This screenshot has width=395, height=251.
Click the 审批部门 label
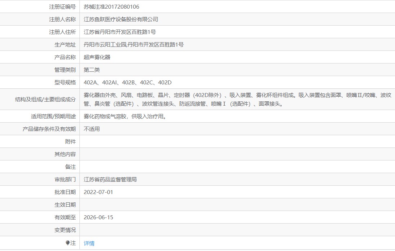pos(65,179)
